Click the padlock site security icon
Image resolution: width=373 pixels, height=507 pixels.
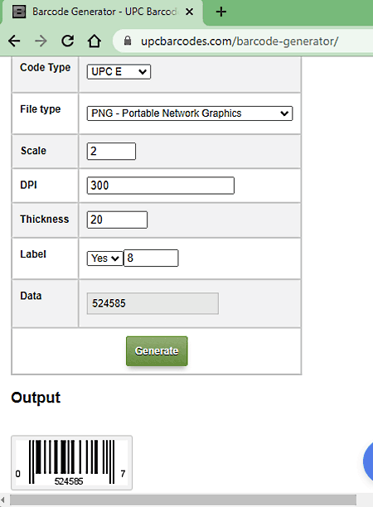(x=128, y=41)
